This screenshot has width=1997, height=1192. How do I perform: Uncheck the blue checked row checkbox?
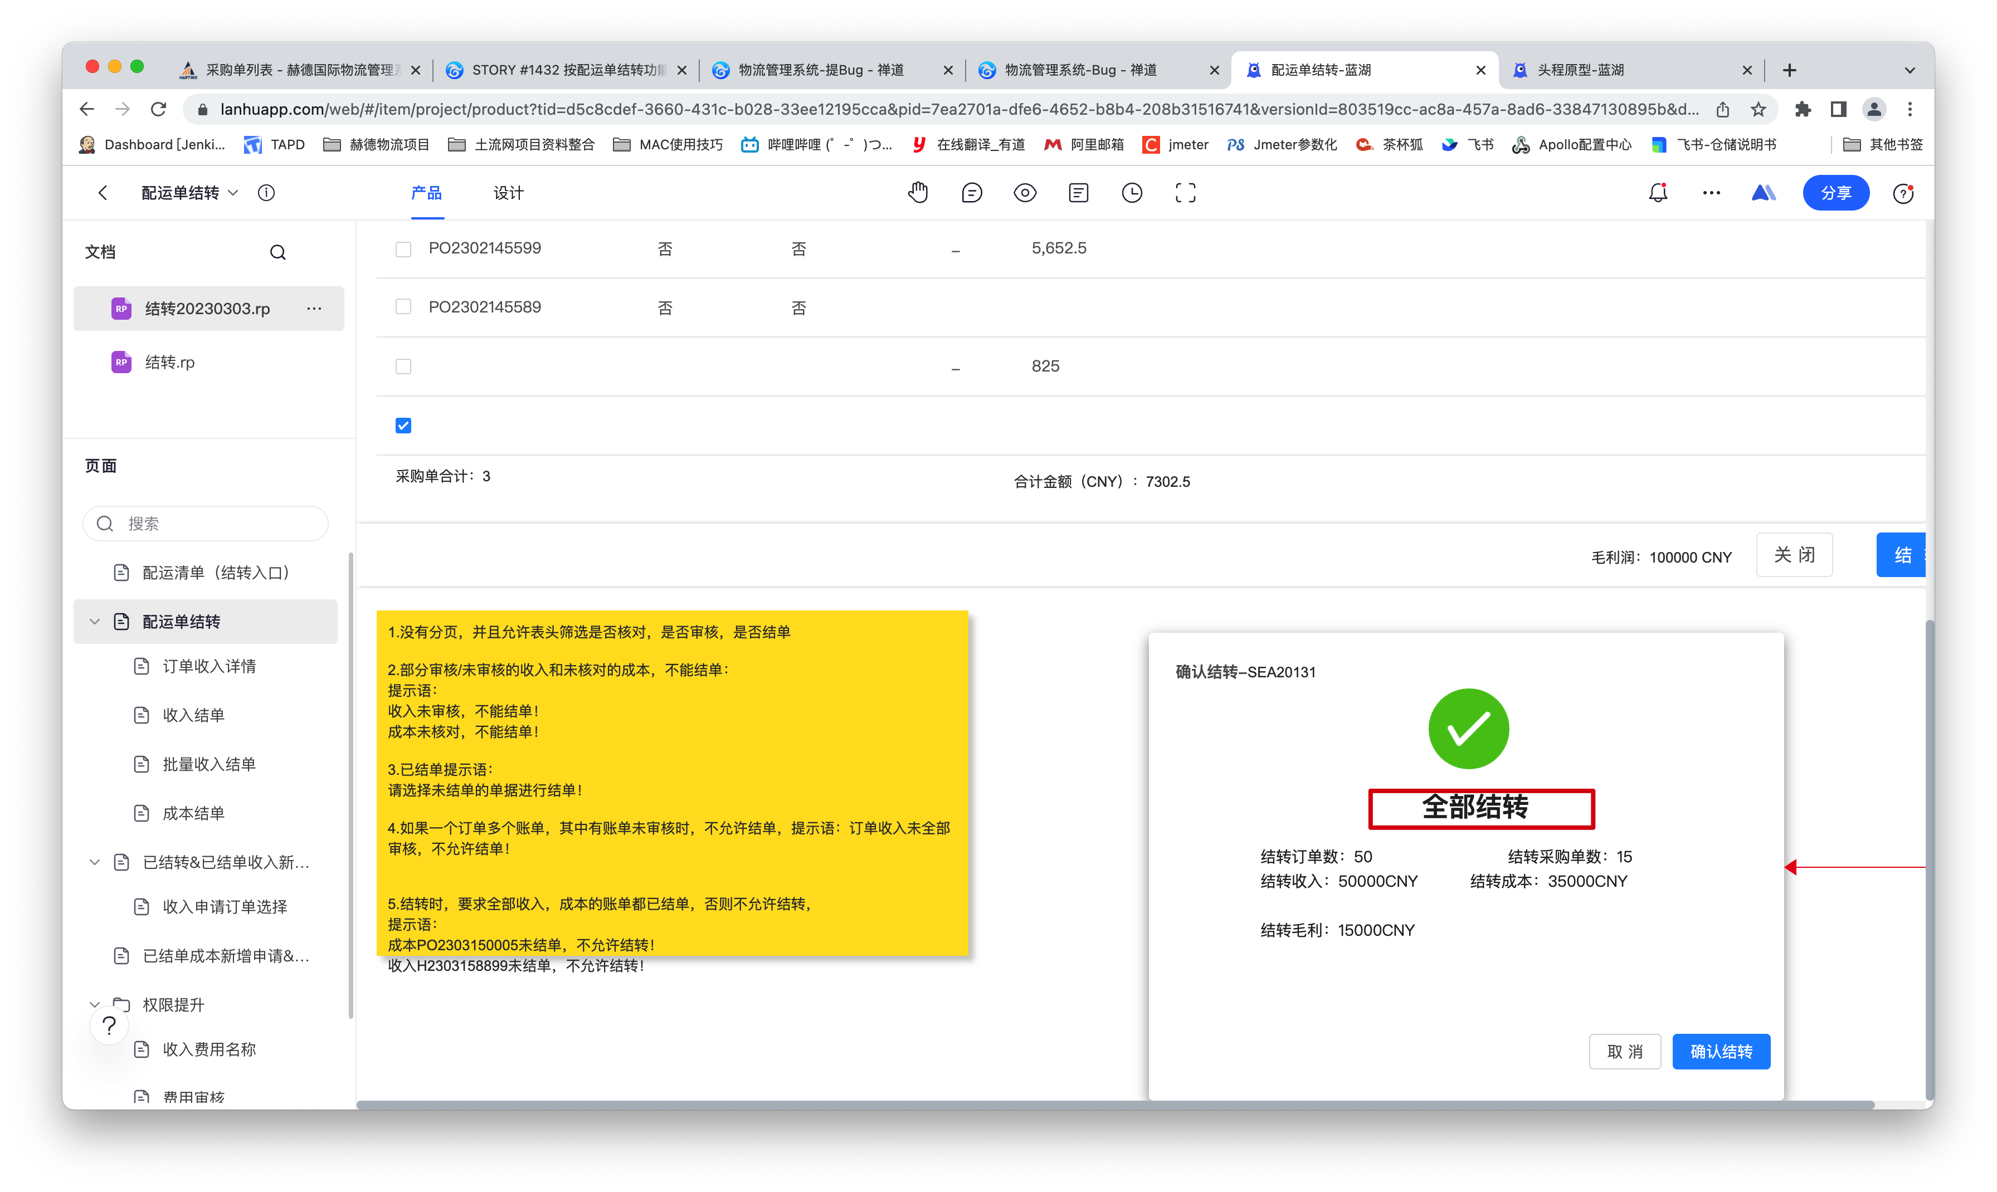(403, 426)
